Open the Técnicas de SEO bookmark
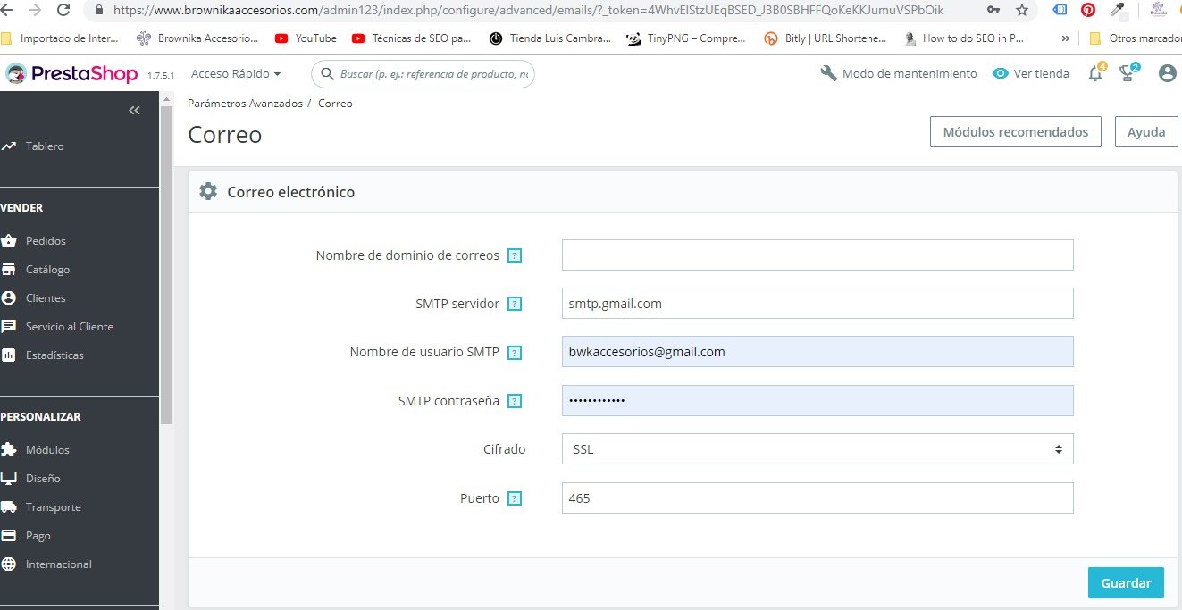The height and width of the screenshot is (610, 1182). click(412, 38)
